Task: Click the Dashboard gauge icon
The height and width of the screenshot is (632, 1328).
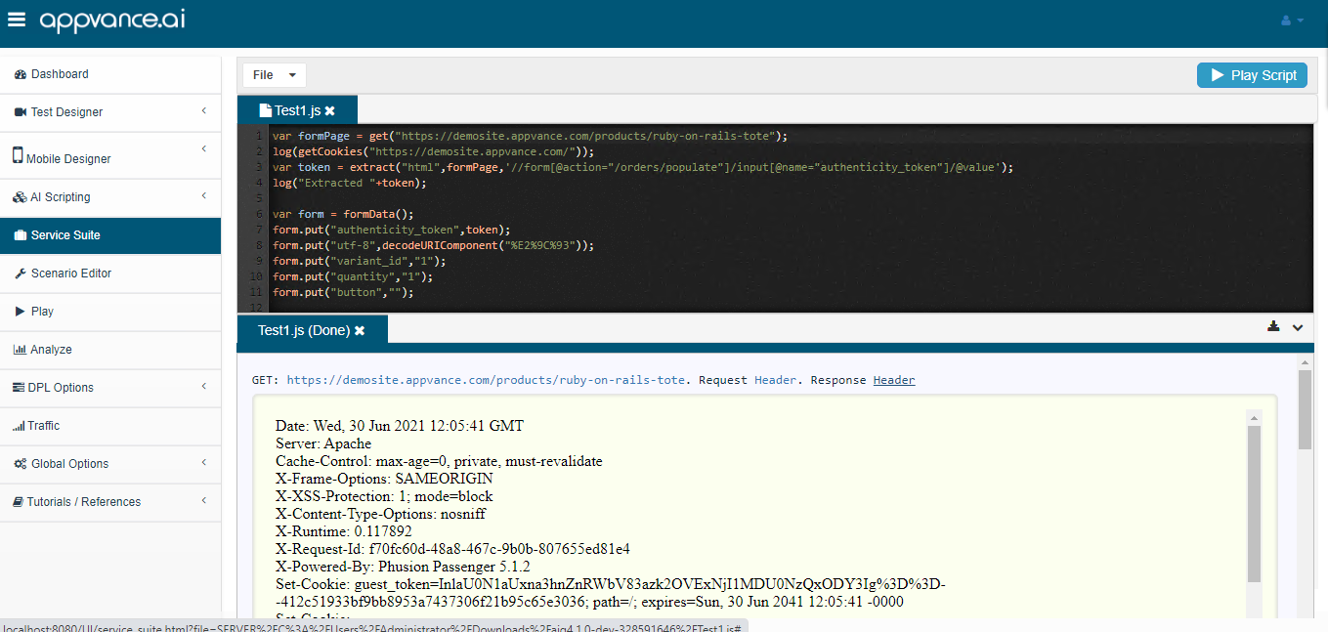Action: (21, 74)
